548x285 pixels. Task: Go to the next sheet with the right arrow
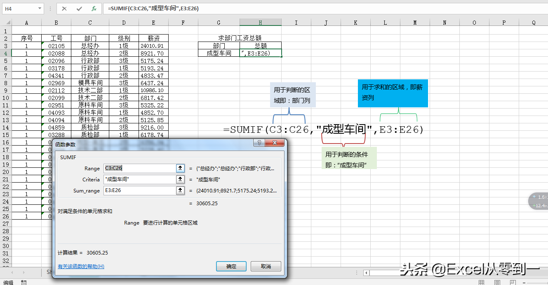(x=24, y=272)
